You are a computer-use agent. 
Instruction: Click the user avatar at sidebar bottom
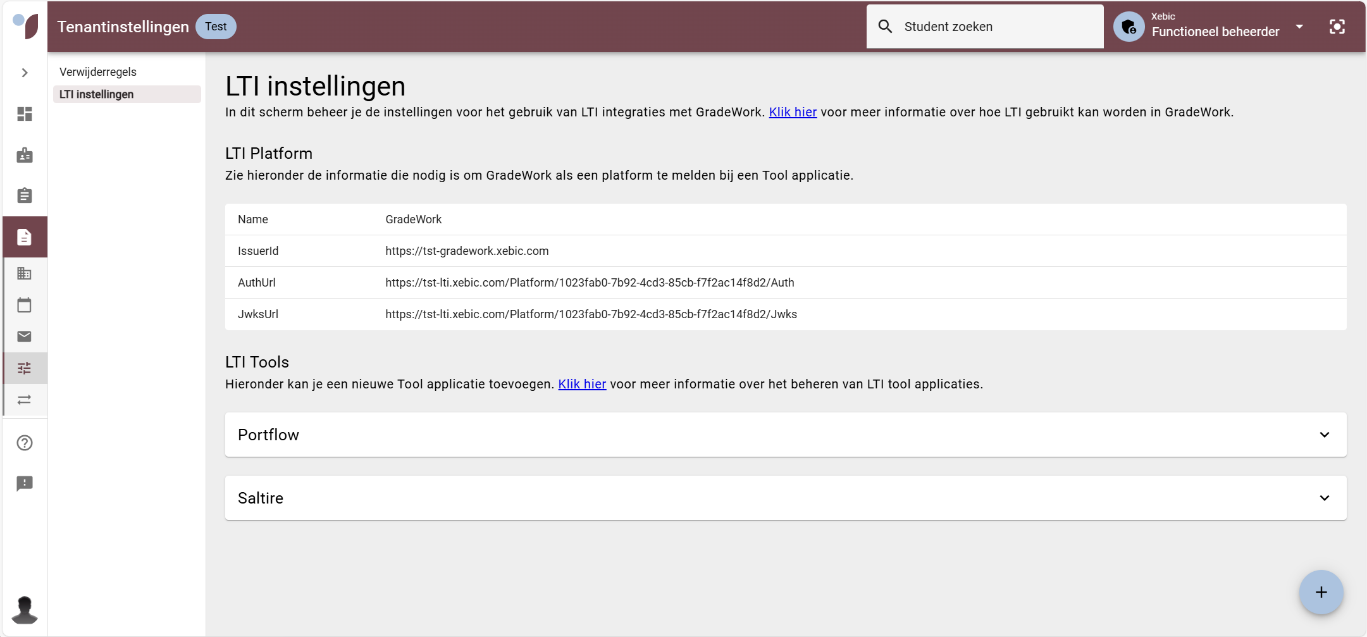25,610
